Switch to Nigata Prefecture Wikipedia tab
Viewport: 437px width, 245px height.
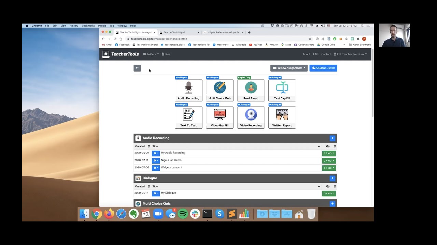click(223, 32)
